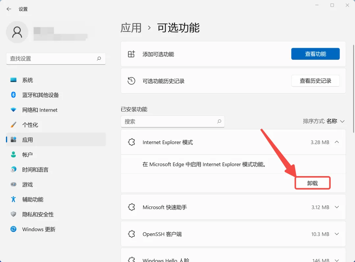
Task: Select 游戏 in sidebar
Action: pos(56,184)
